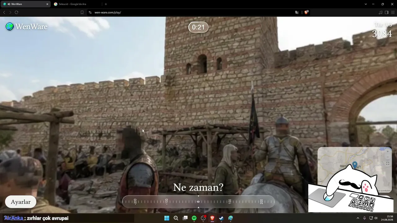This screenshot has height=223, width=397.
Task: Open the page translate icon
Action: point(297,12)
